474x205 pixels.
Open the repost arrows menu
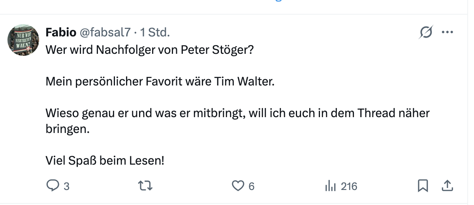click(x=145, y=186)
